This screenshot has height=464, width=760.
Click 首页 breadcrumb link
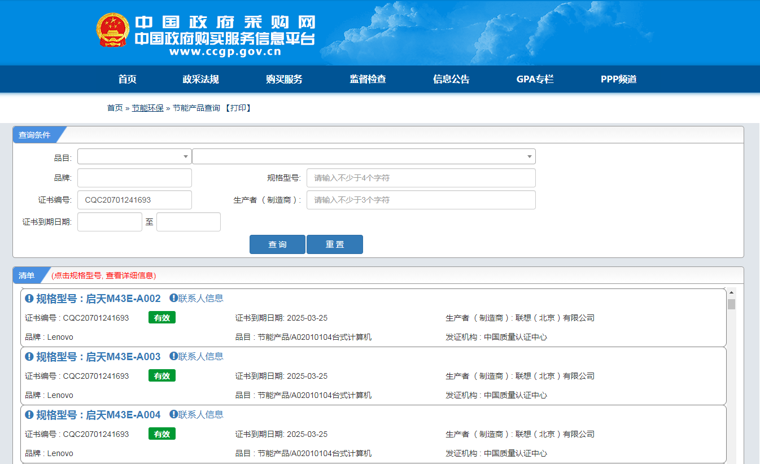115,108
